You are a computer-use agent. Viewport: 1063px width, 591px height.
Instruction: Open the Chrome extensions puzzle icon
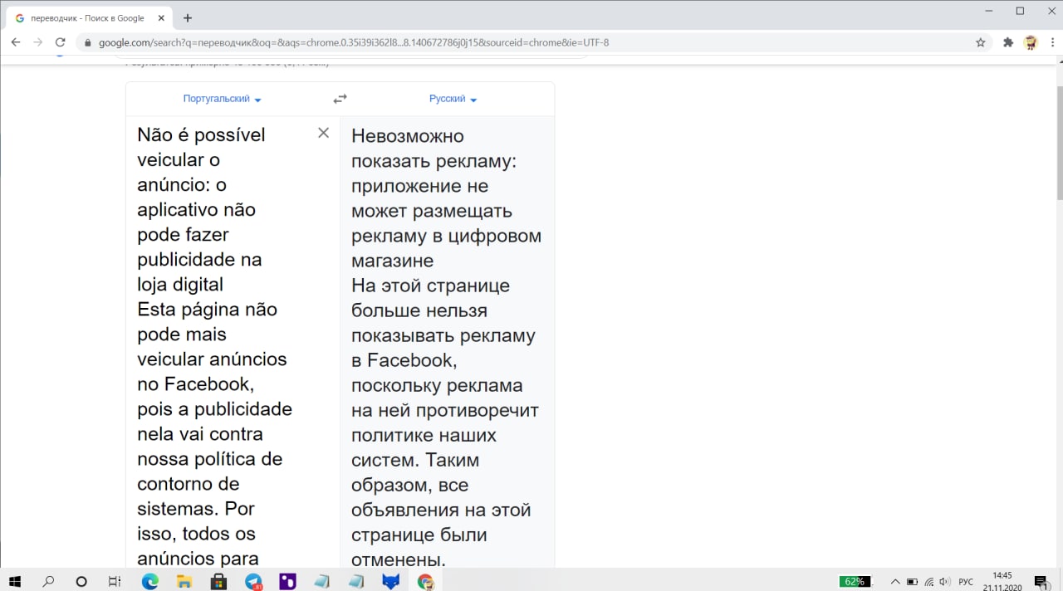pyautogui.click(x=1008, y=42)
